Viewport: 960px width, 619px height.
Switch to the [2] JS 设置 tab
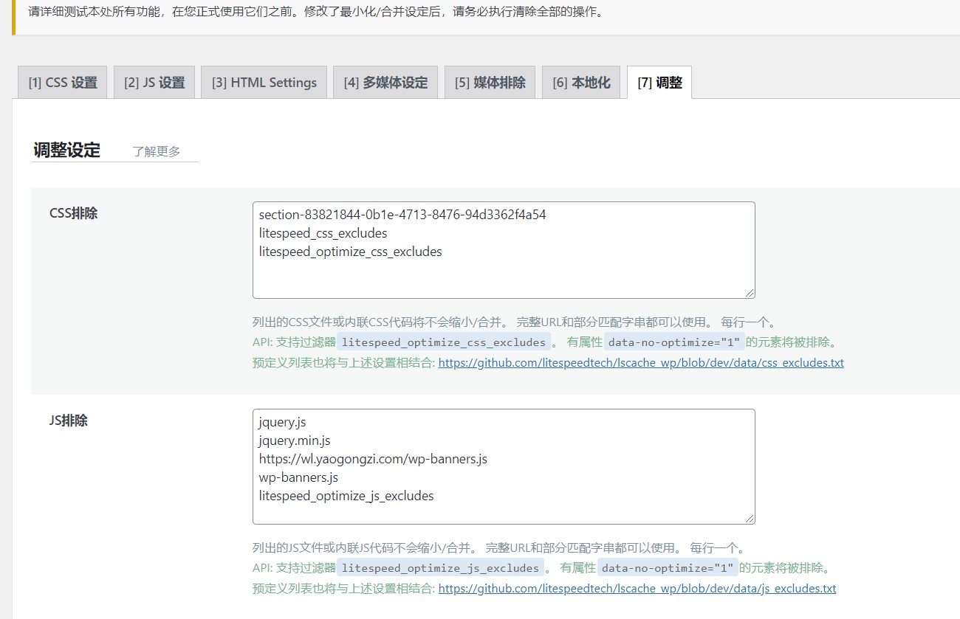pyautogui.click(x=154, y=83)
